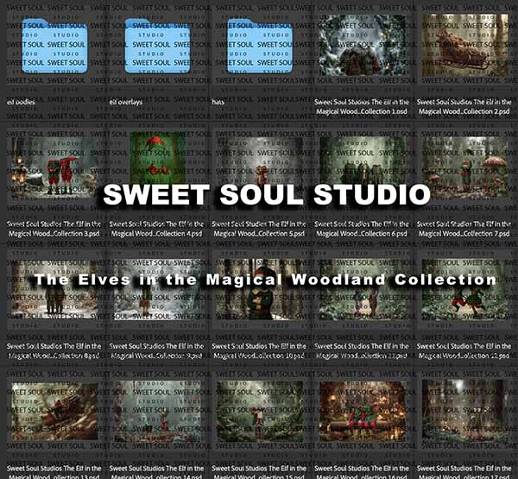
Task: Click the Collection 17.psd file name
Action: pyautogui.click(x=464, y=472)
